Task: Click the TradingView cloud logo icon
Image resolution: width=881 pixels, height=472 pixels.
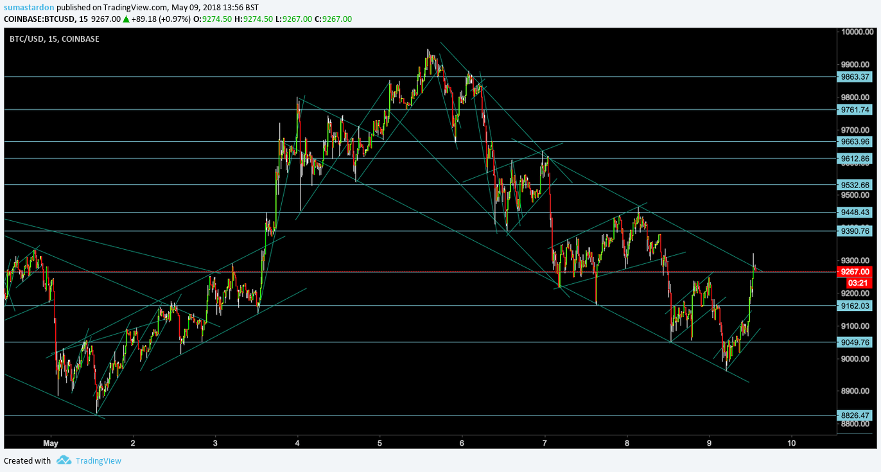Action: 64,460
